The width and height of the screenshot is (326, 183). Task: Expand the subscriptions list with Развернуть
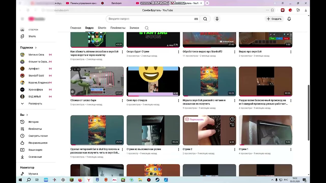click(35, 104)
